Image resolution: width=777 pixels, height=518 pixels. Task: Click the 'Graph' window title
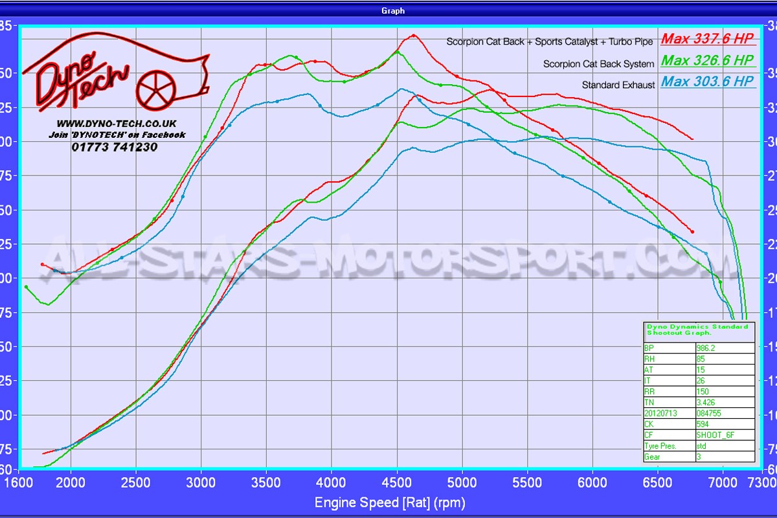point(393,10)
